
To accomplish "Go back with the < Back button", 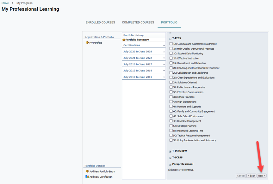I will pos(251,176).
